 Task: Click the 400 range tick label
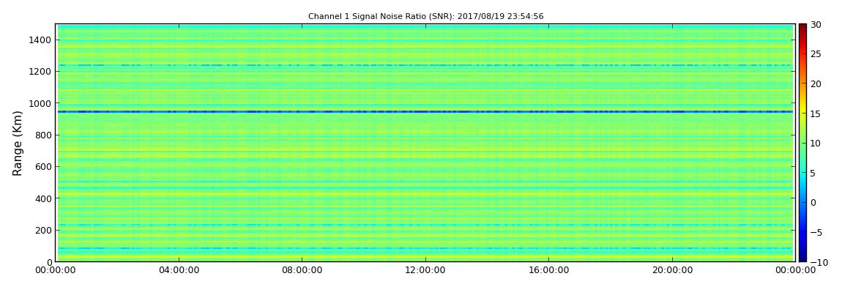[x=43, y=198]
